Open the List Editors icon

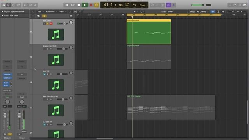[x=230, y=5]
